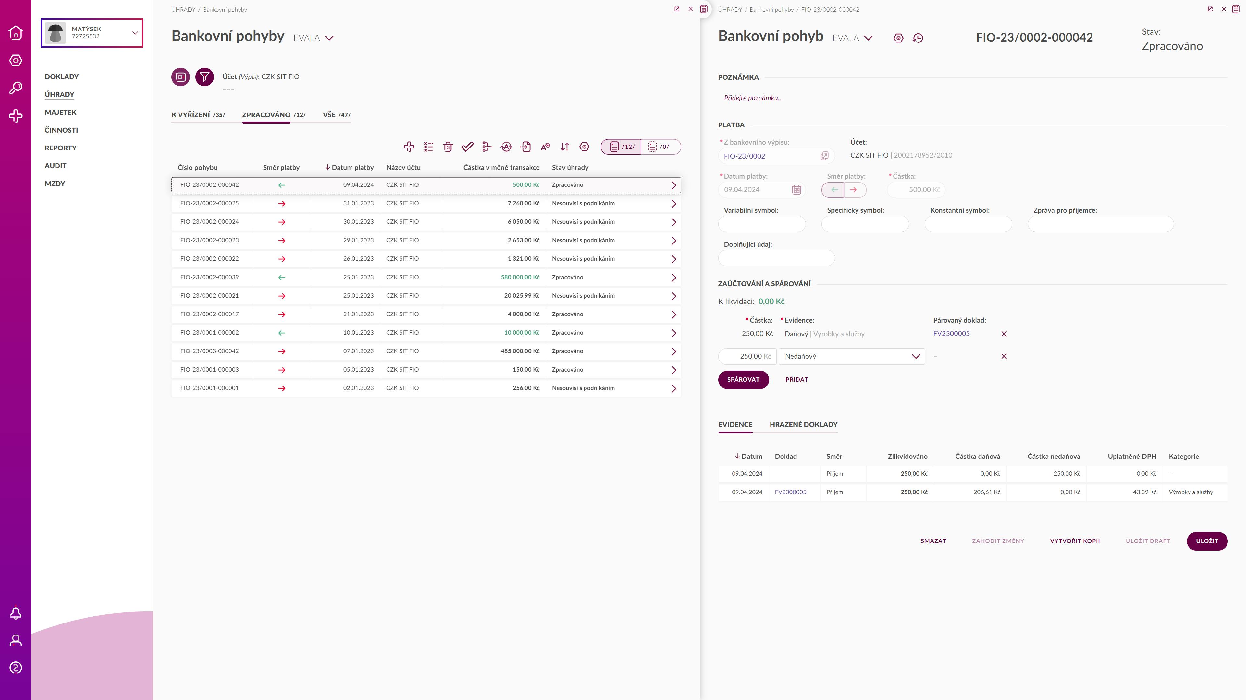Open list panel in new window icon

(677, 9)
